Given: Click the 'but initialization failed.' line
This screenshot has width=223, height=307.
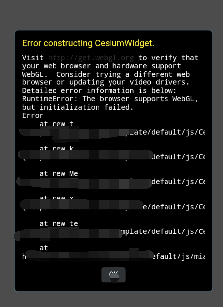Looking at the screenshot, I should tap(78, 107).
